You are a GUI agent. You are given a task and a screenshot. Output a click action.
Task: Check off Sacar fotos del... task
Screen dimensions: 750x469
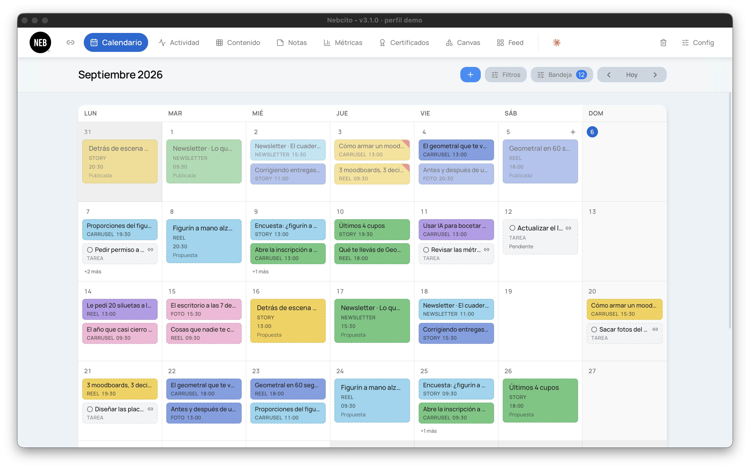594,330
